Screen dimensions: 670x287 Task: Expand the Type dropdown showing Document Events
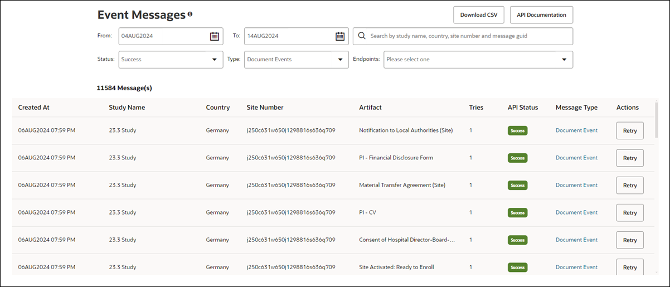(297, 60)
